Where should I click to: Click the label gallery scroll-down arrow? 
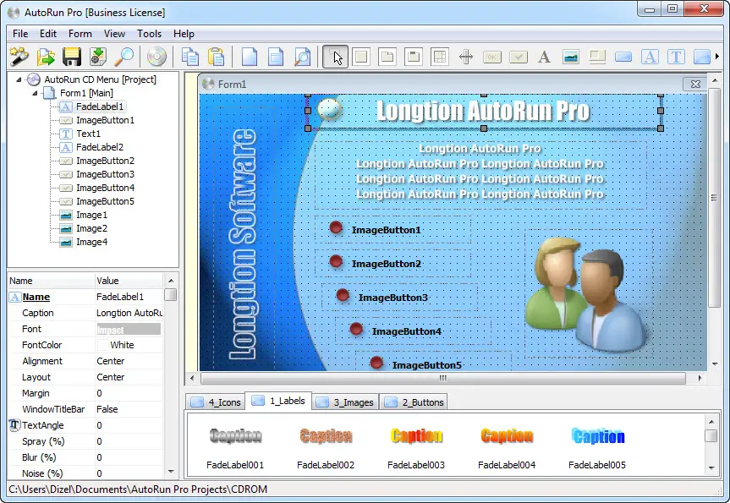(711, 468)
